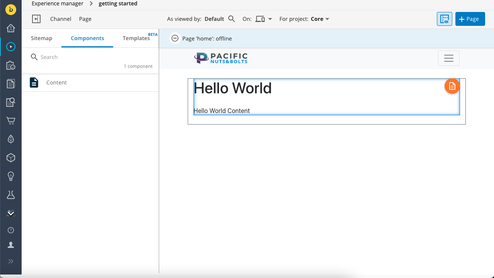494x278 pixels.
Task: Open the device viewport dropdown
Action: [264, 19]
